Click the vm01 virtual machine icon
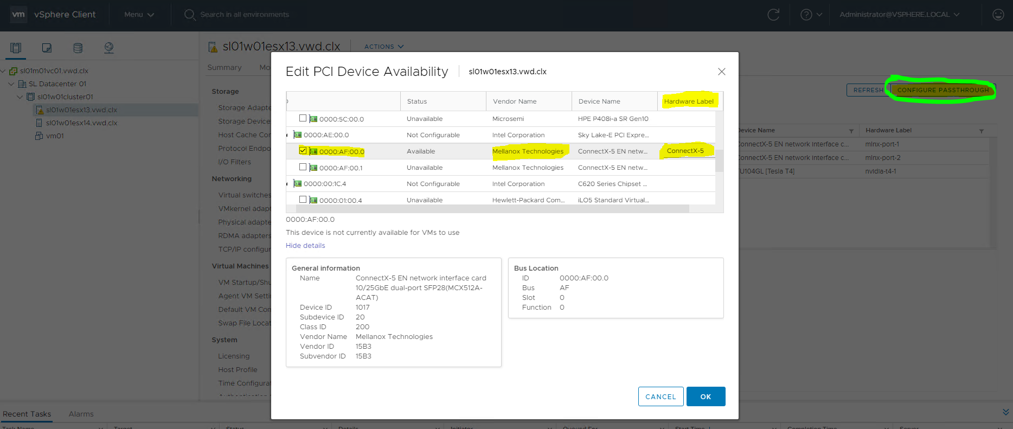The height and width of the screenshot is (429, 1013). pos(39,136)
